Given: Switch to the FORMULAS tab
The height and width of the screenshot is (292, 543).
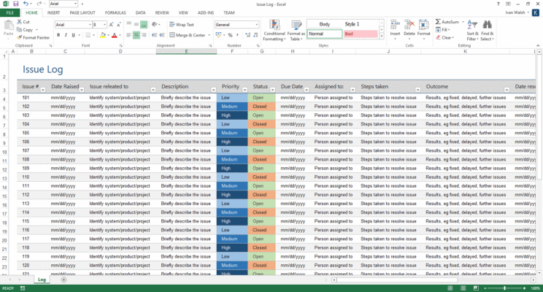Looking at the screenshot, I should (x=115, y=13).
